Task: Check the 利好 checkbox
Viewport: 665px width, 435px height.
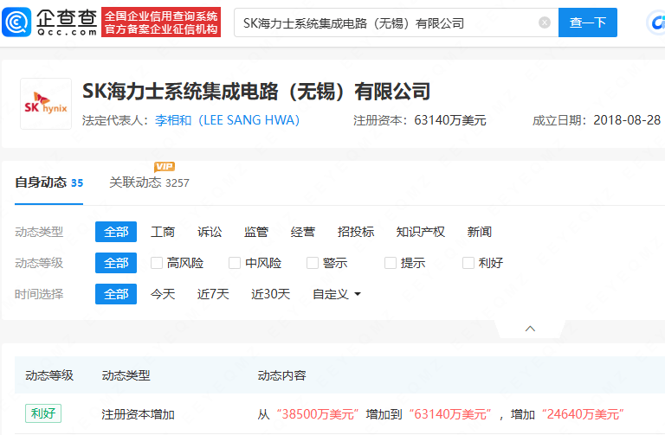Action: pos(468,263)
